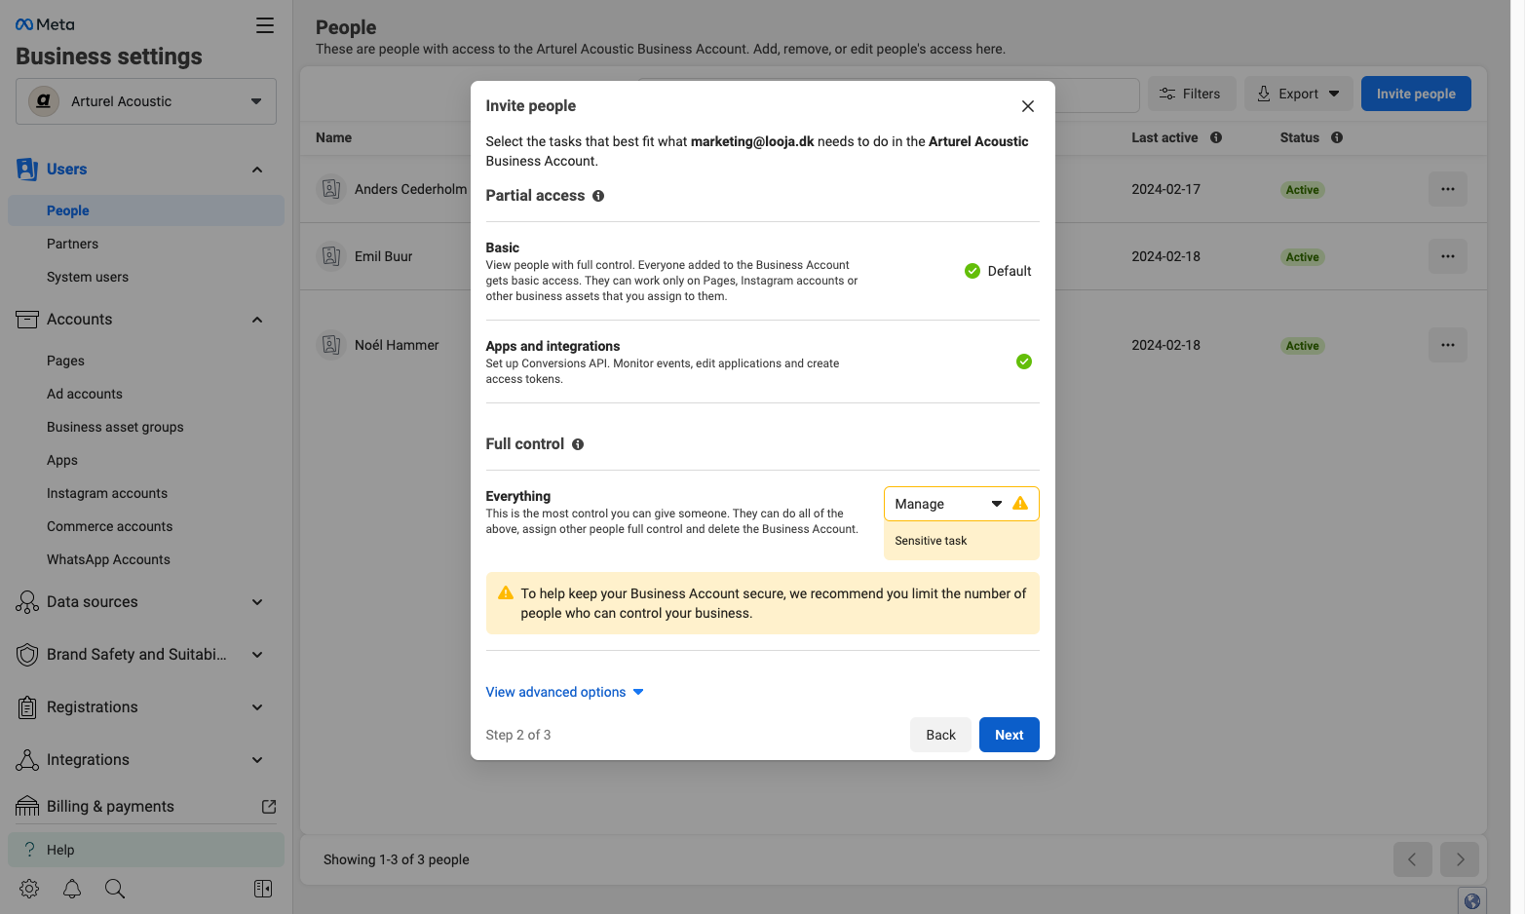Image resolution: width=1525 pixels, height=914 pixels.
Task: Open Help in the sidebar
Action: point(146,850)
